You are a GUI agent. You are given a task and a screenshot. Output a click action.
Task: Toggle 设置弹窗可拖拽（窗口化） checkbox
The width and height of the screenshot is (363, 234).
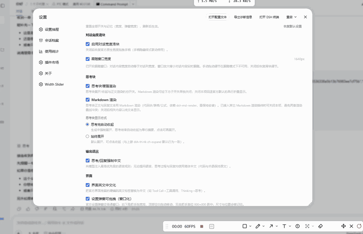[88, 199]
